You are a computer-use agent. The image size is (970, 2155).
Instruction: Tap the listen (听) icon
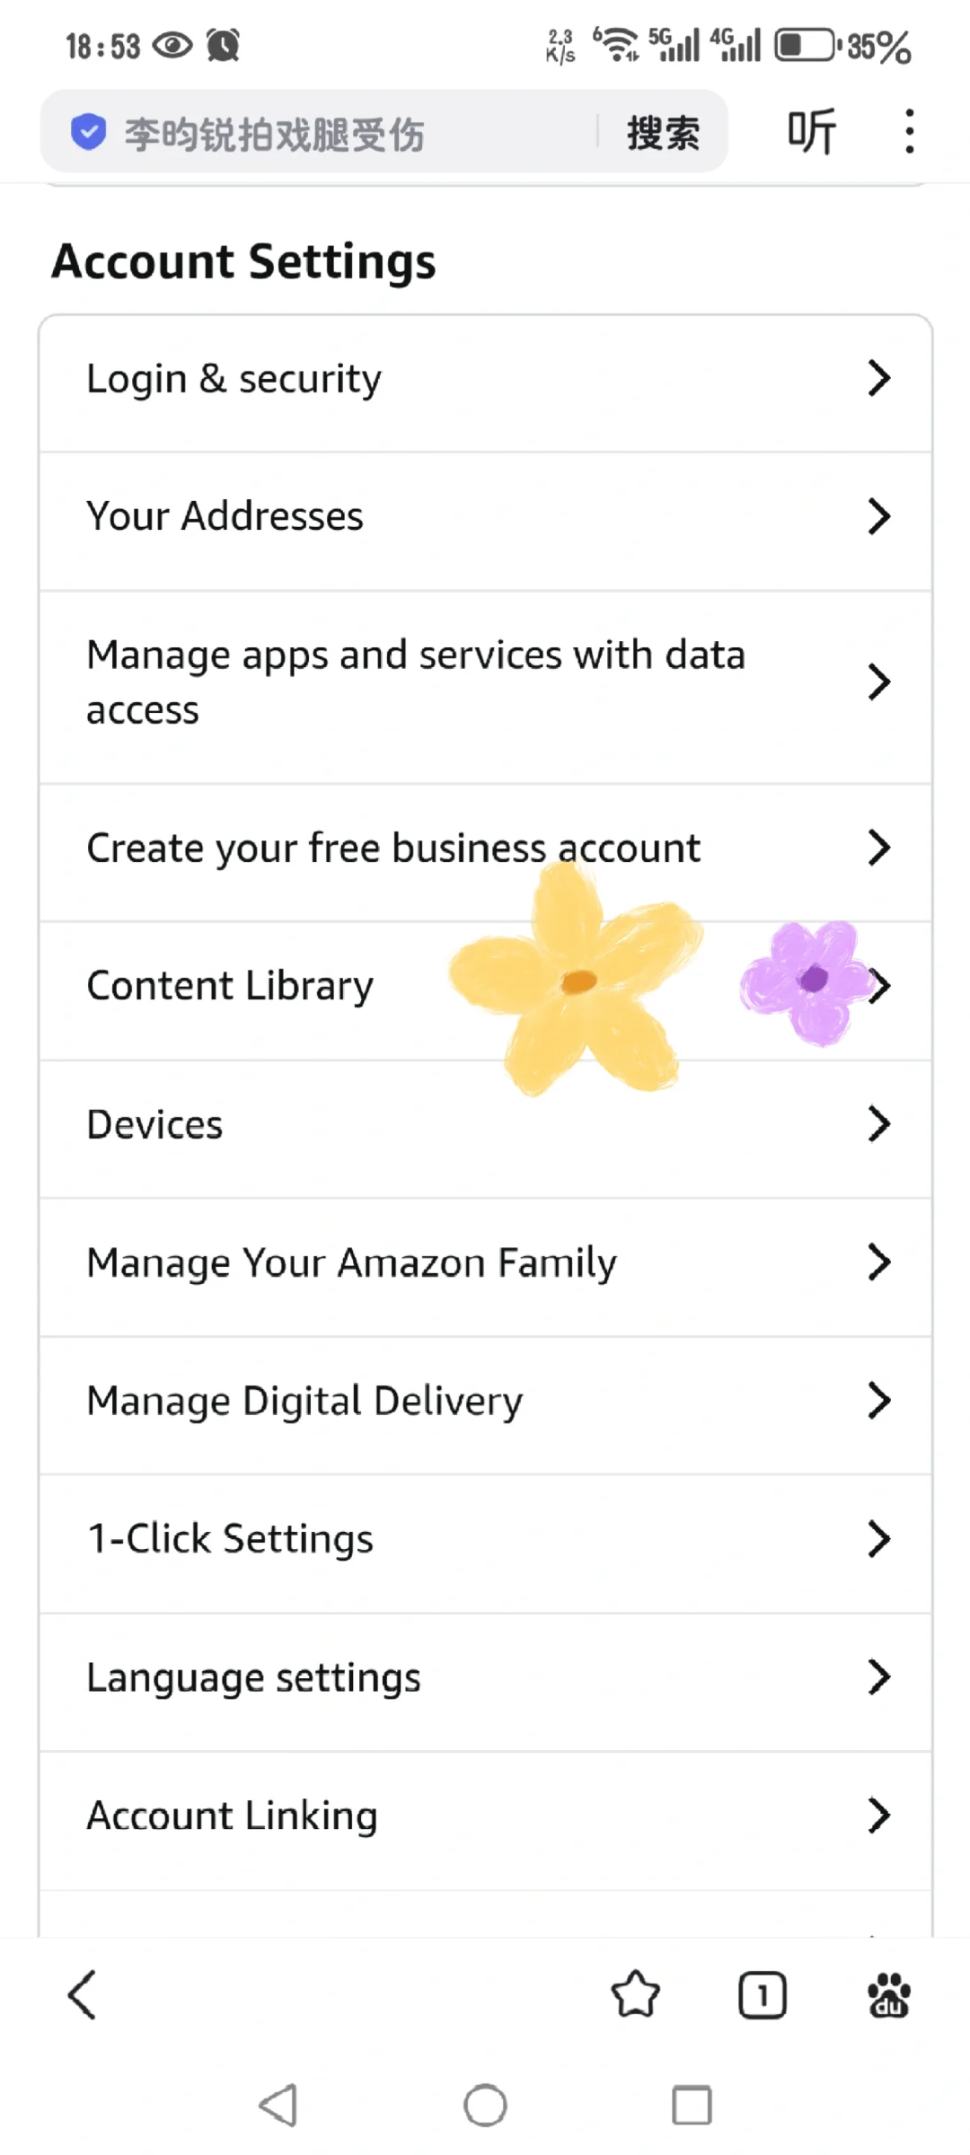click(x=812, y=132)
